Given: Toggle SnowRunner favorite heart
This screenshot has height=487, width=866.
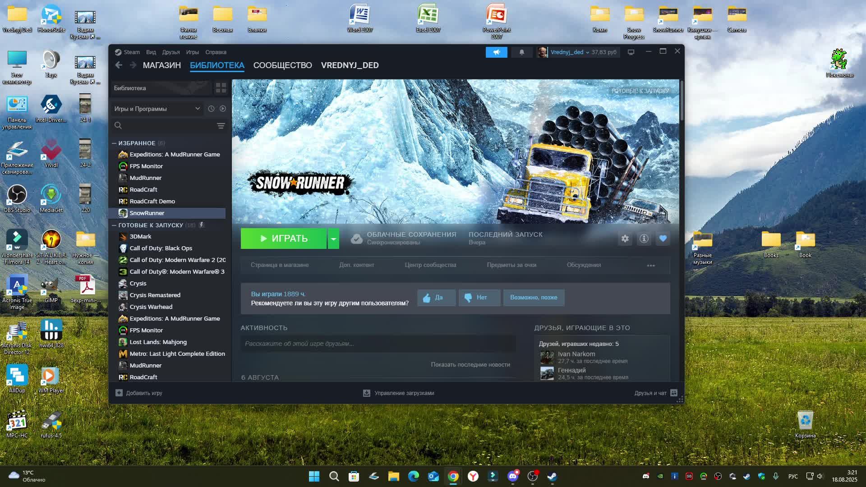Looking at the screenshot, I should [x=663, y=239].
